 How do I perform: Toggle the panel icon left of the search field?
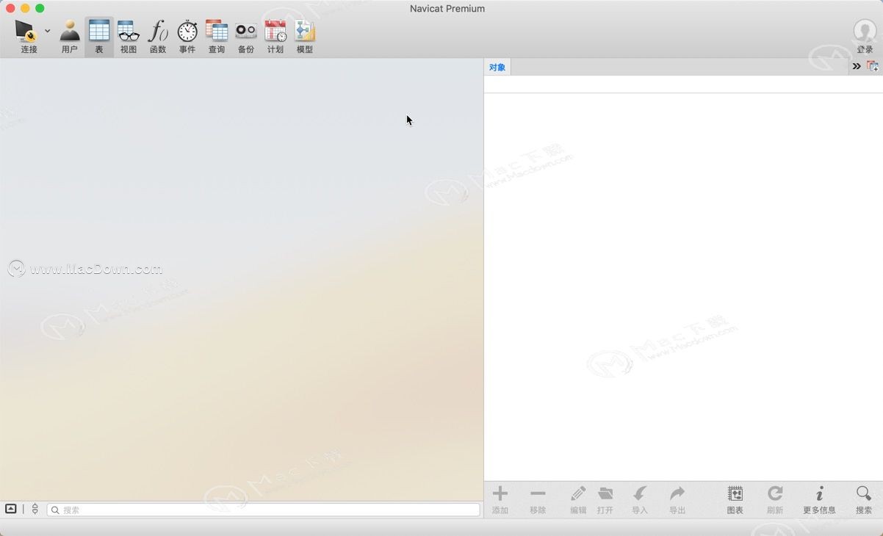pos(11,509)
